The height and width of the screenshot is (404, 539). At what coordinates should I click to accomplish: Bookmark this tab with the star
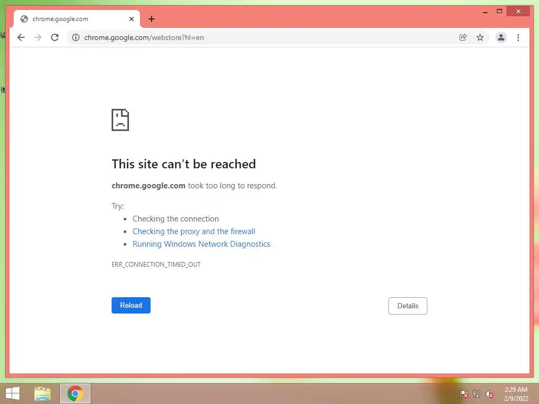click(x=480, y=37)
